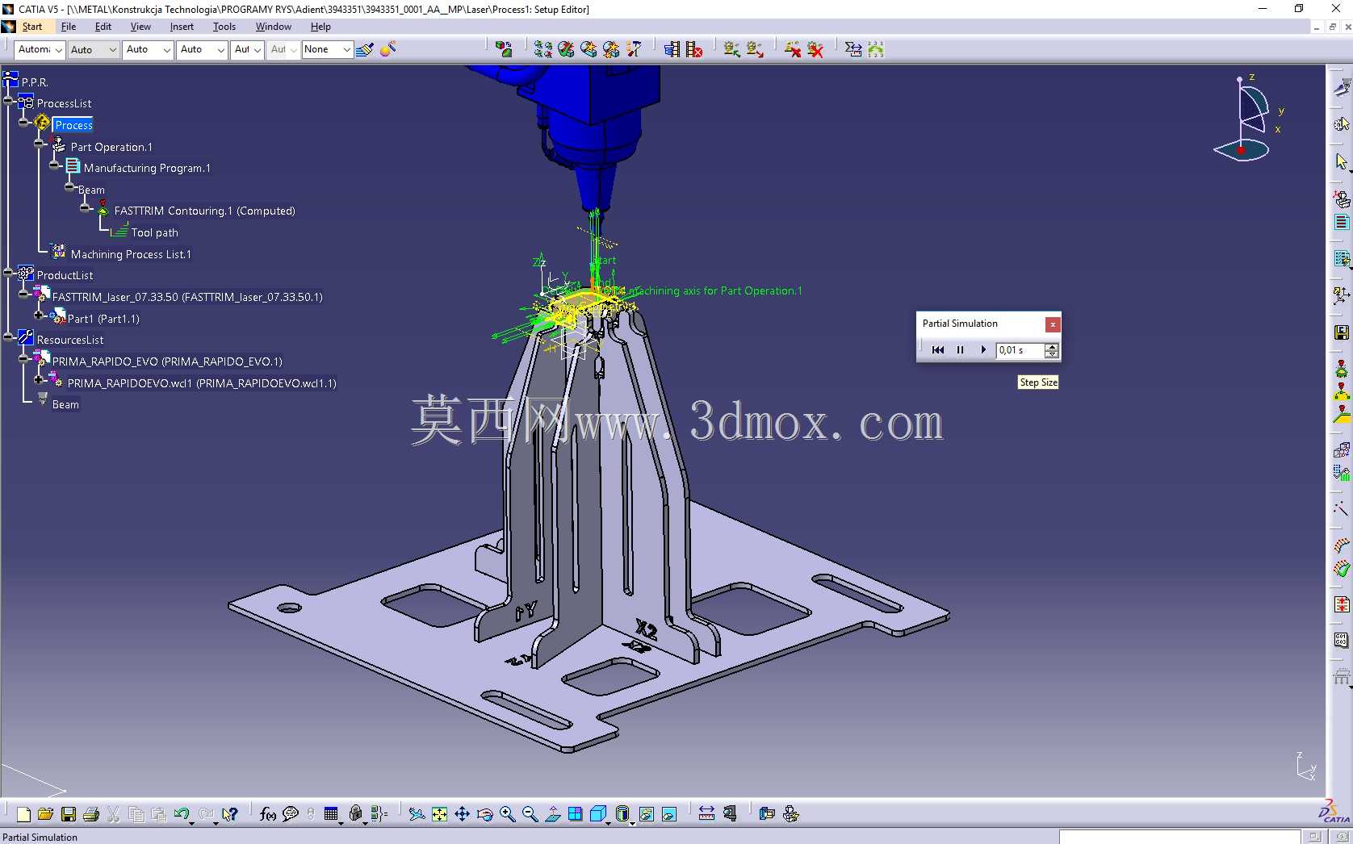Click the Hide/Show icon

tap(647, 814)
